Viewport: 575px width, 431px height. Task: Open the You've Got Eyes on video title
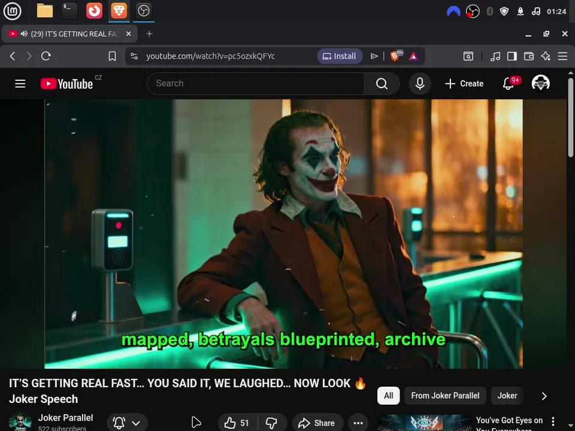coord(509,424)
